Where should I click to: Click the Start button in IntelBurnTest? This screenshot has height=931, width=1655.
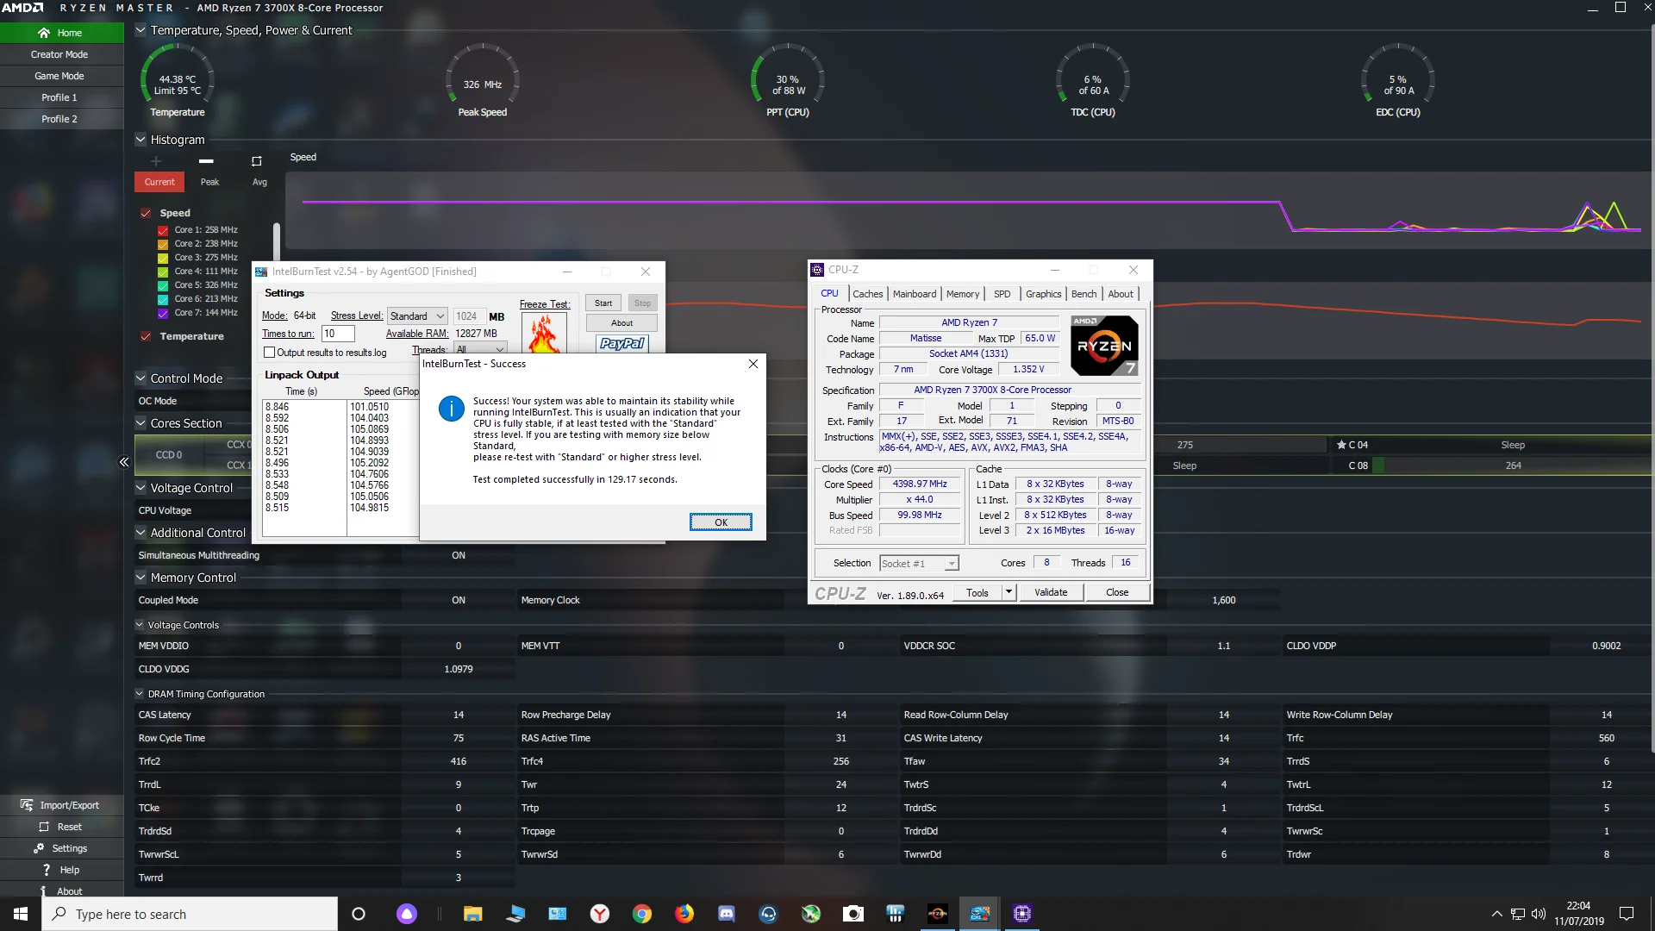(x=603, y=303)
